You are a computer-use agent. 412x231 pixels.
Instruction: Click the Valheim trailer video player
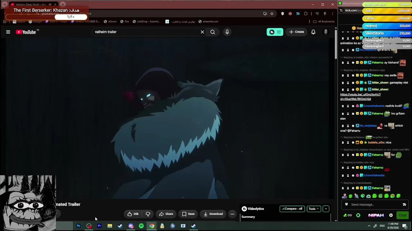tap(167, 119)
